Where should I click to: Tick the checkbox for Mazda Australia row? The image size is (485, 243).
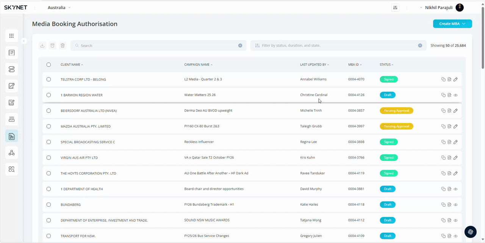(48, 126)
